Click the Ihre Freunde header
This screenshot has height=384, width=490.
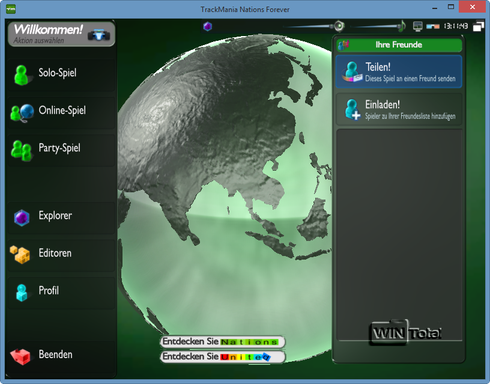point(399,45)
